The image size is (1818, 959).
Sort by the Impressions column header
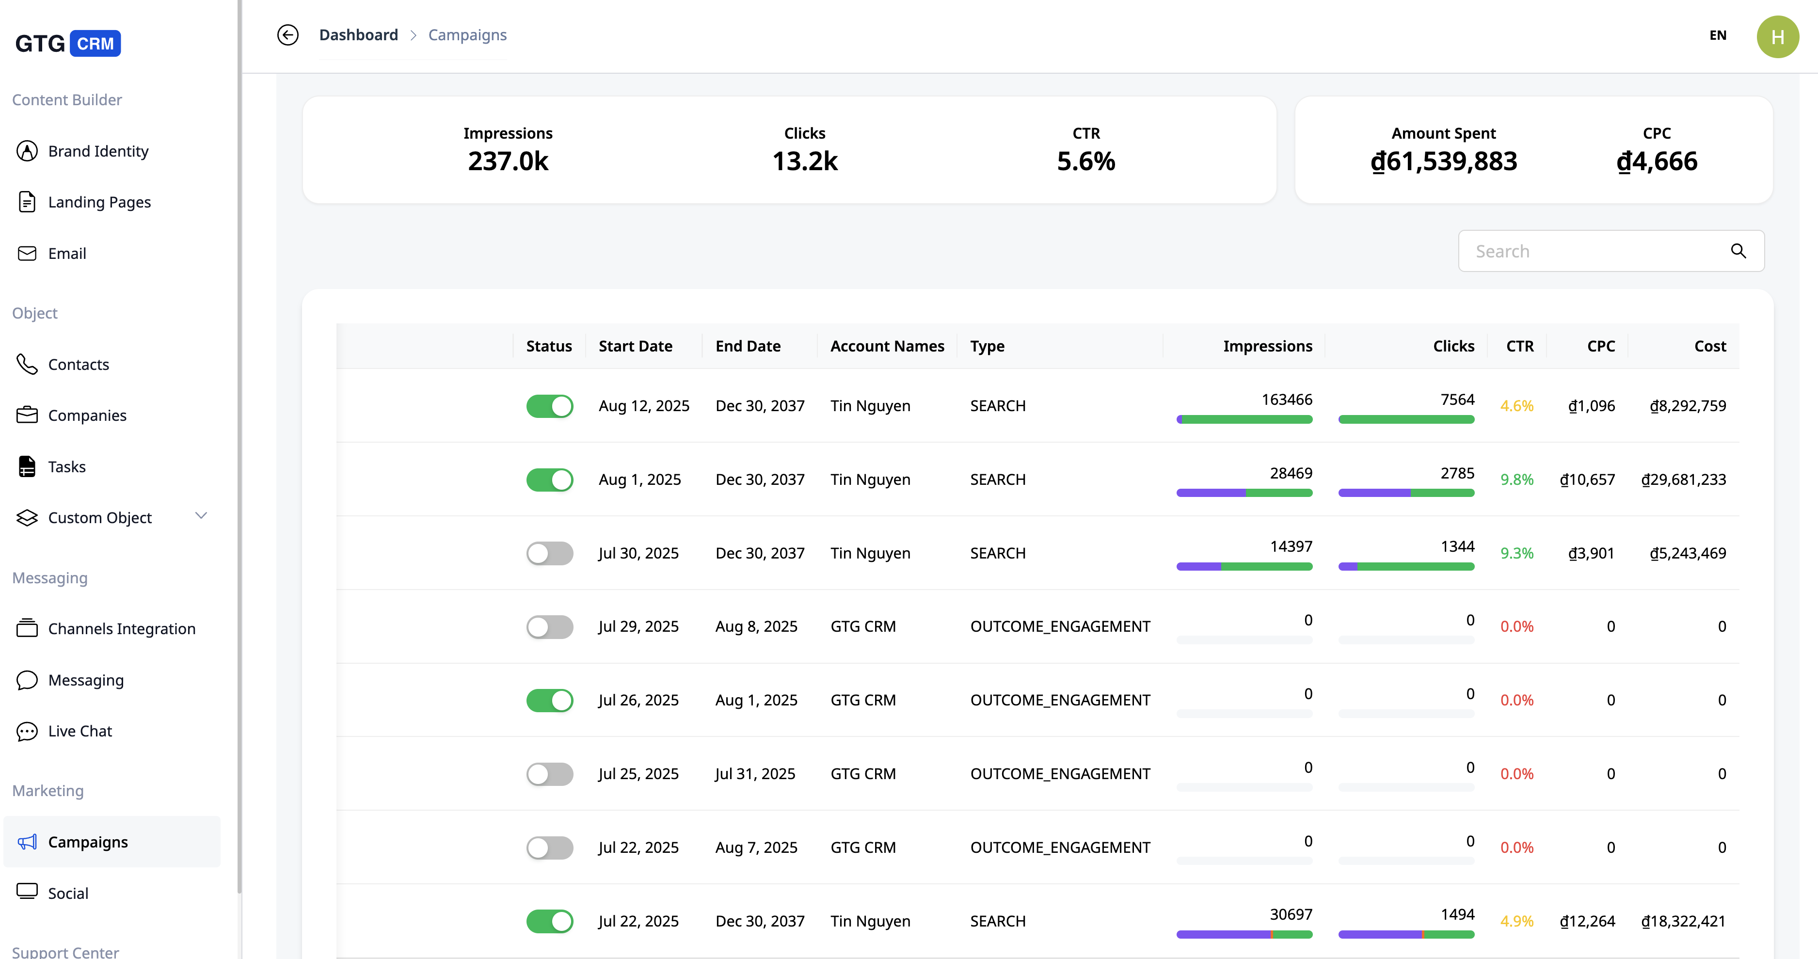tap(1267, 346)
